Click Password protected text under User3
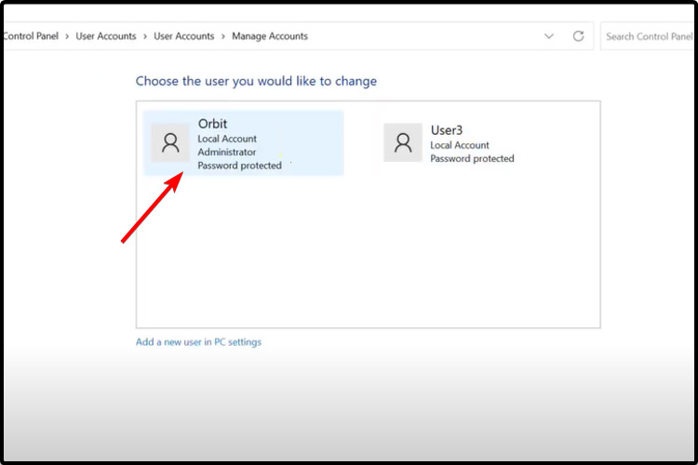Screen dimensions: 698x465 [x=472, y=159]
